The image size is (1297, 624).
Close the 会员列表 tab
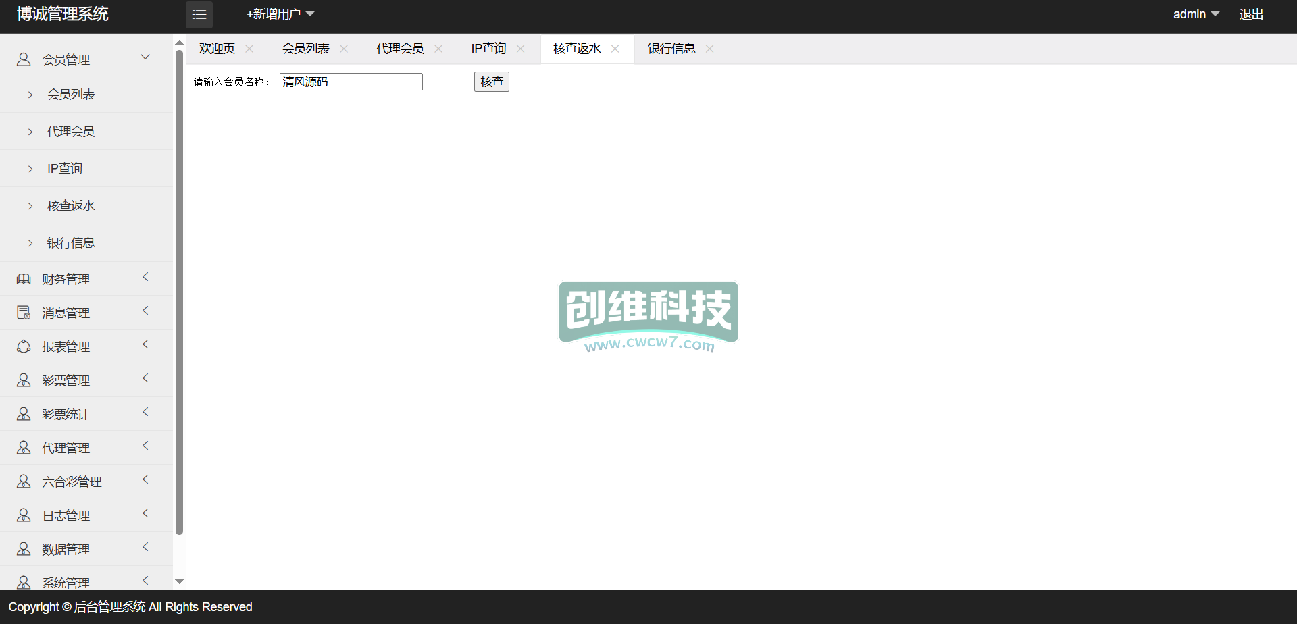pos(344,49)
